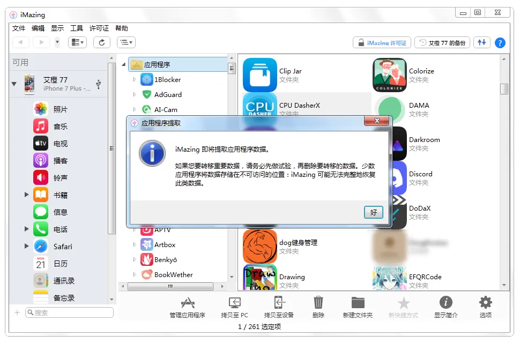Click the tree panel horizontal scrollbar
This screenshot has width=520, height=343.
170,286
